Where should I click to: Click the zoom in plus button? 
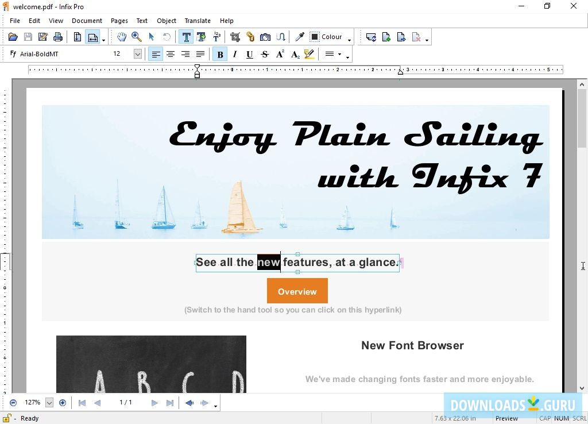click(63, 403)
